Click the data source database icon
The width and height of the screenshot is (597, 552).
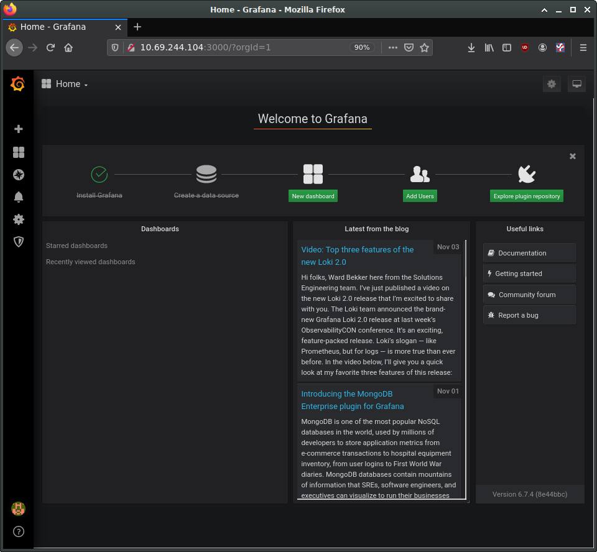coord(206,174)
